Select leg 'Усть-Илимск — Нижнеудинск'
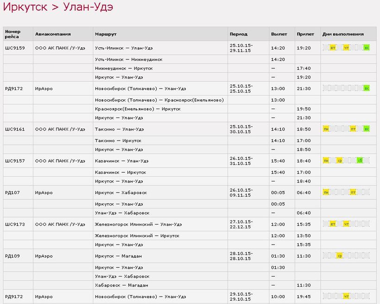 [129, 59]
